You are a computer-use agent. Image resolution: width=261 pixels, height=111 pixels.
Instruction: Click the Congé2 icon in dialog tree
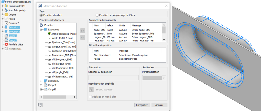pyautogui.click(x=46, y=90)
